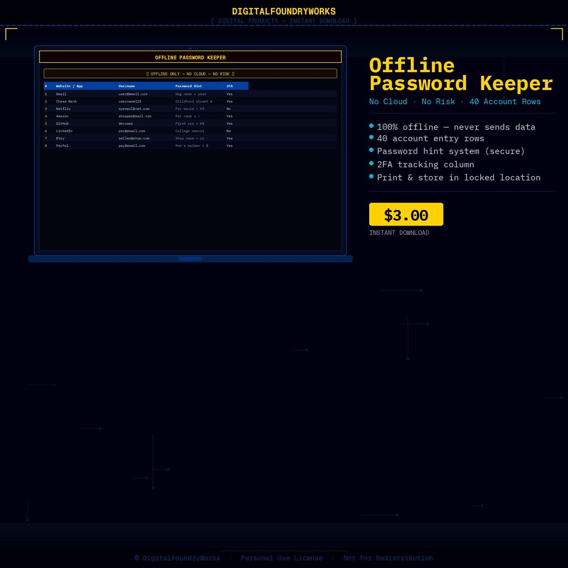Click username pay@email.com
Viewport: 568px width, 568px height.
coord(132,146)
